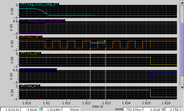The height and width of the screenshot is (111, 184).
Task: Click scrollbar down arrow button
Action: coord(182,87)
